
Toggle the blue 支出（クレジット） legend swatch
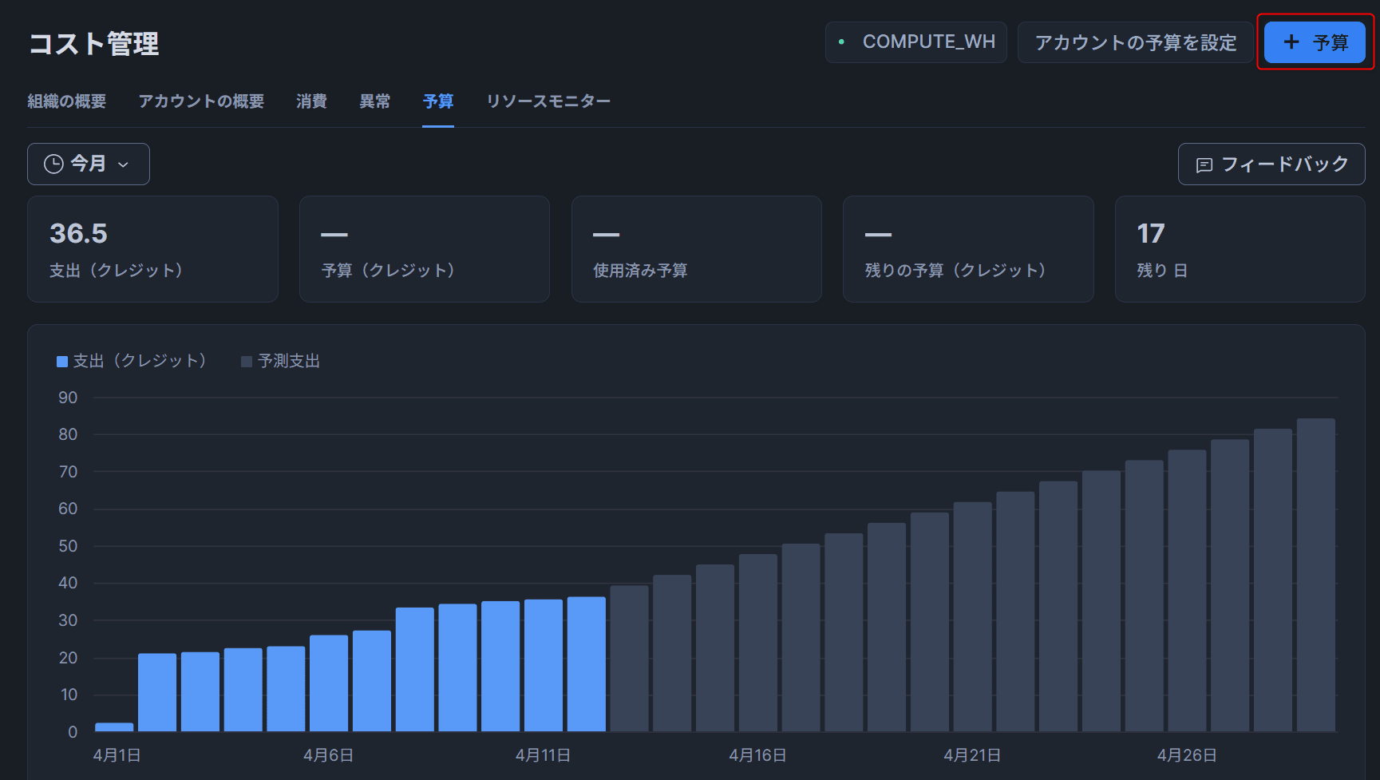coord(62,362)
